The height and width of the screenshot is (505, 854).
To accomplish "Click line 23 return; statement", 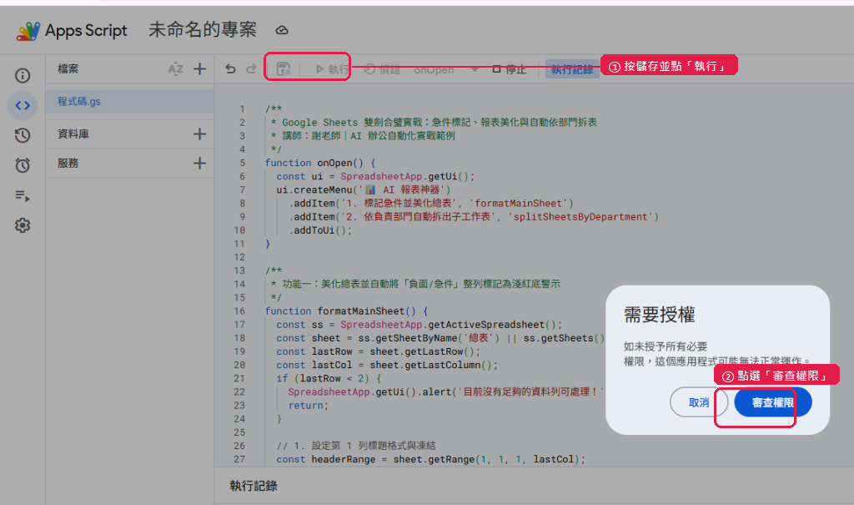I will point(309,405).
